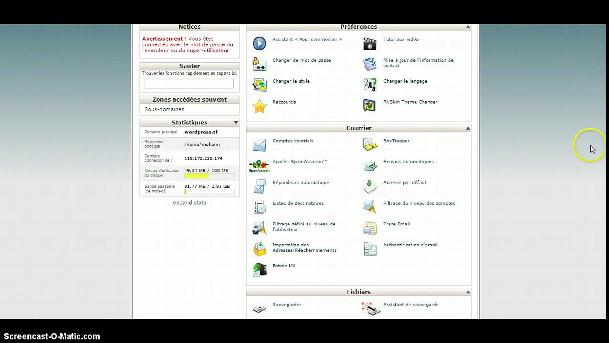
Task: Click the Listes de destinataires text link
Action: point(298,203)
